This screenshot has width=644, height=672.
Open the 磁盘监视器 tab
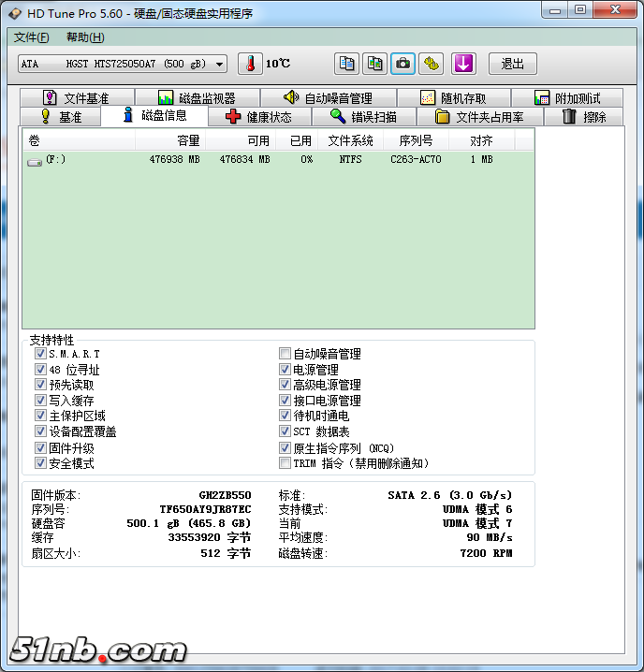coord(197,98)
